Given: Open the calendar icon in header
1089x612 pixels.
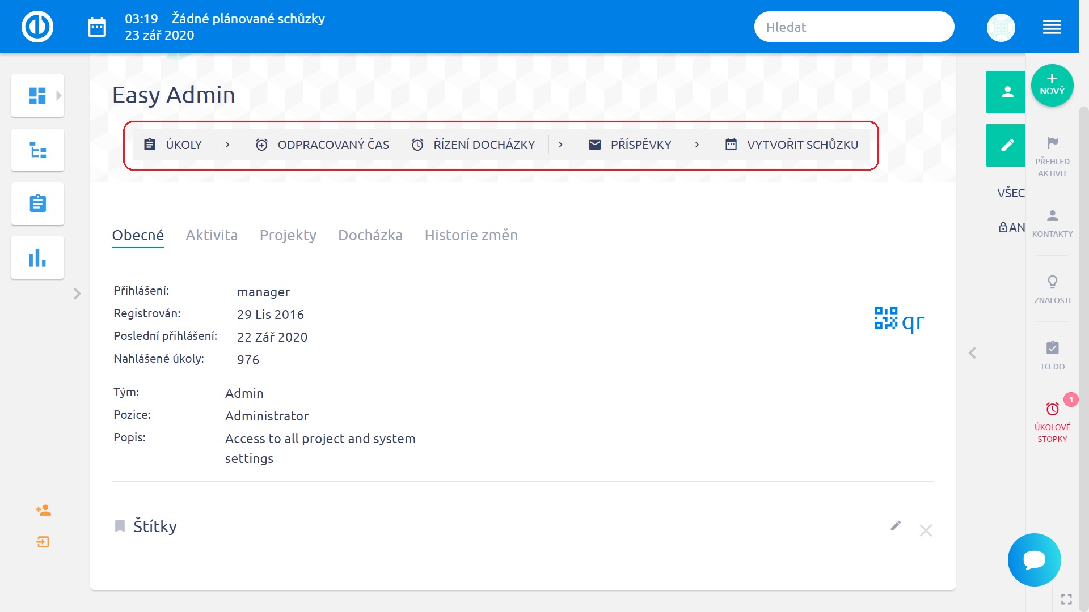Looking at the screenshot, I should (x=97, y=27).
